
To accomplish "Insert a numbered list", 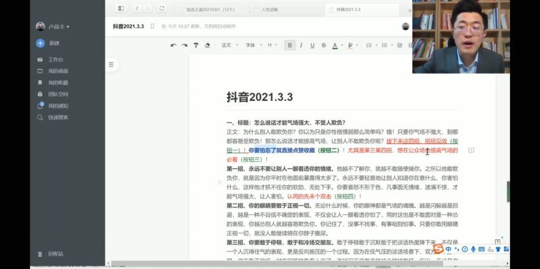I will click(369, 46).
